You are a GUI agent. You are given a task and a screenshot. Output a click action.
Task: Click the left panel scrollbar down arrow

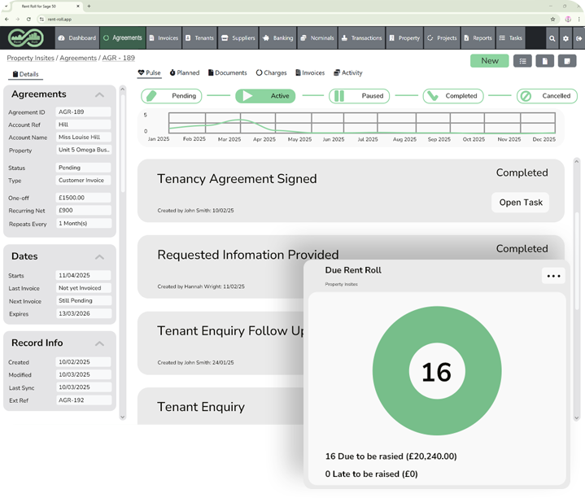pos(122,417)
